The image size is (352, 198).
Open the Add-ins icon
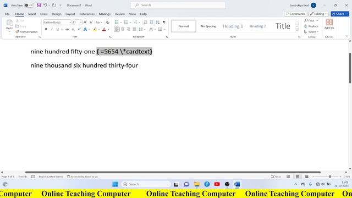tap(329, 24)
